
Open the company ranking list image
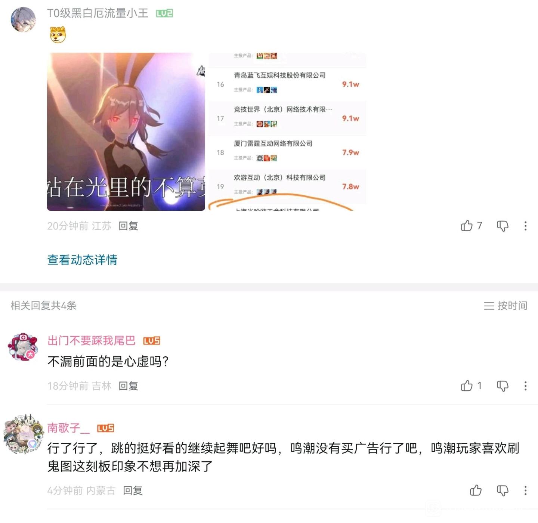click(287, 131)
